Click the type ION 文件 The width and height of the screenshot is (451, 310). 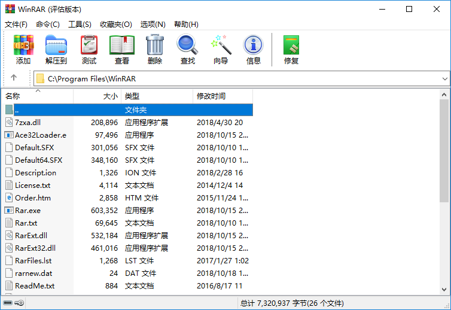click(141, 173)
